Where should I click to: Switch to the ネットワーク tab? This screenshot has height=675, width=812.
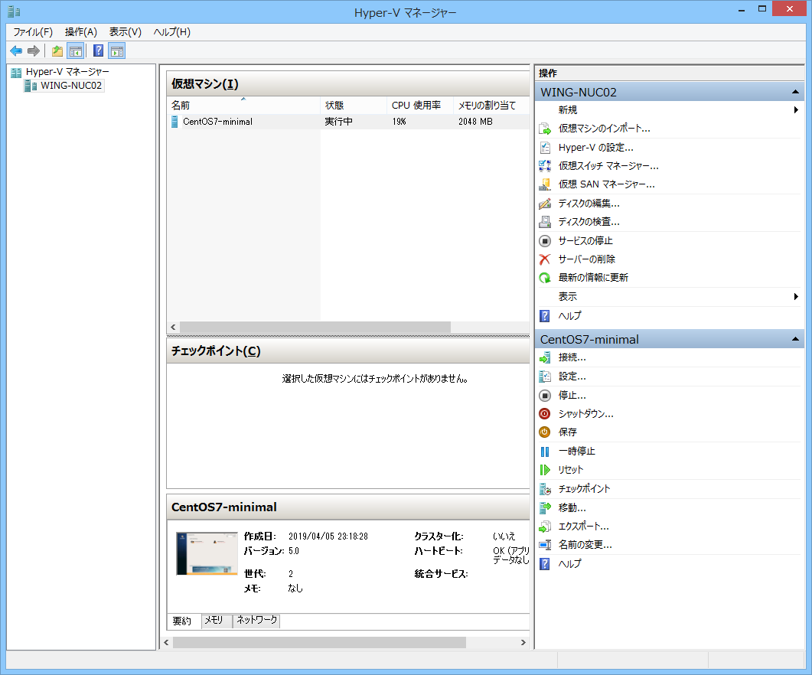coord(257,620)
